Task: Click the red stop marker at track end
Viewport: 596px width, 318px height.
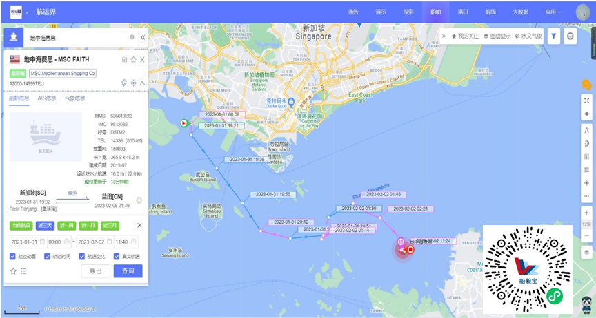Action: pos(410,249)
